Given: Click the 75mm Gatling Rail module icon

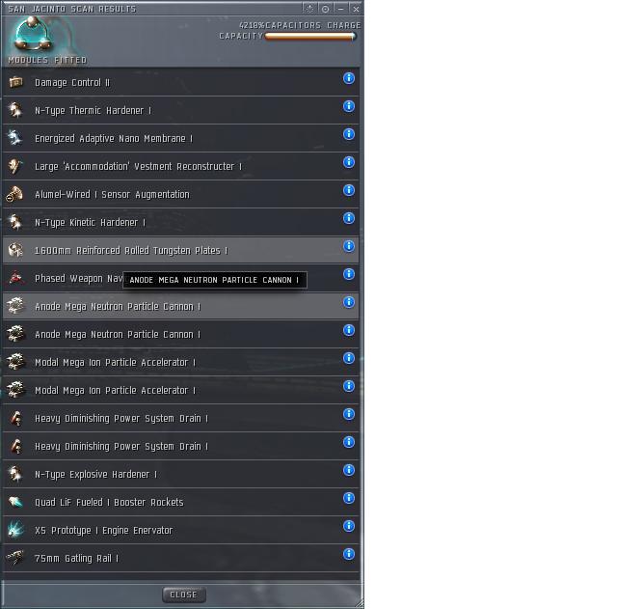Looking at the screenshot, I should tap(15, 558).
